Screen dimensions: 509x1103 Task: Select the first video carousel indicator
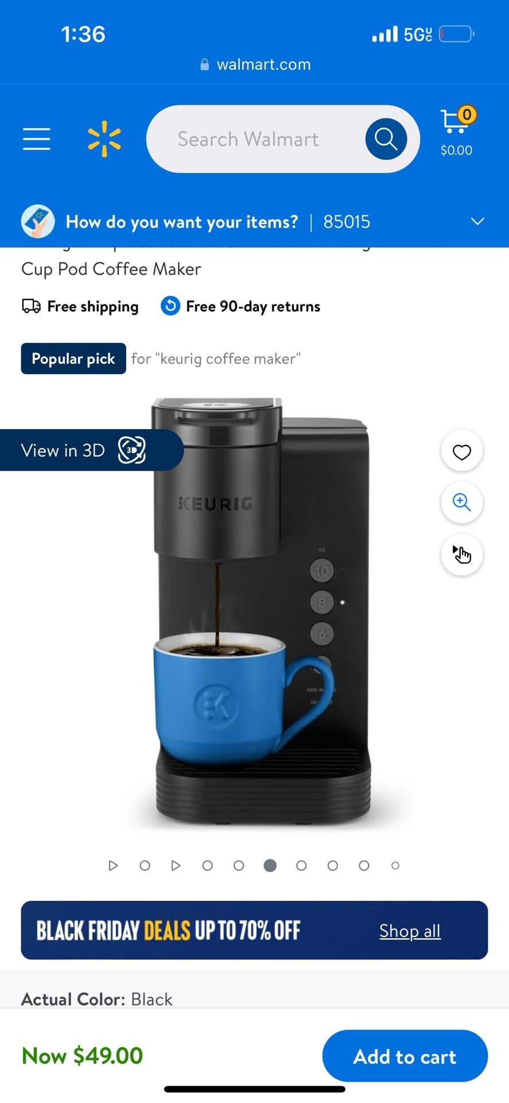pos(113,865)
